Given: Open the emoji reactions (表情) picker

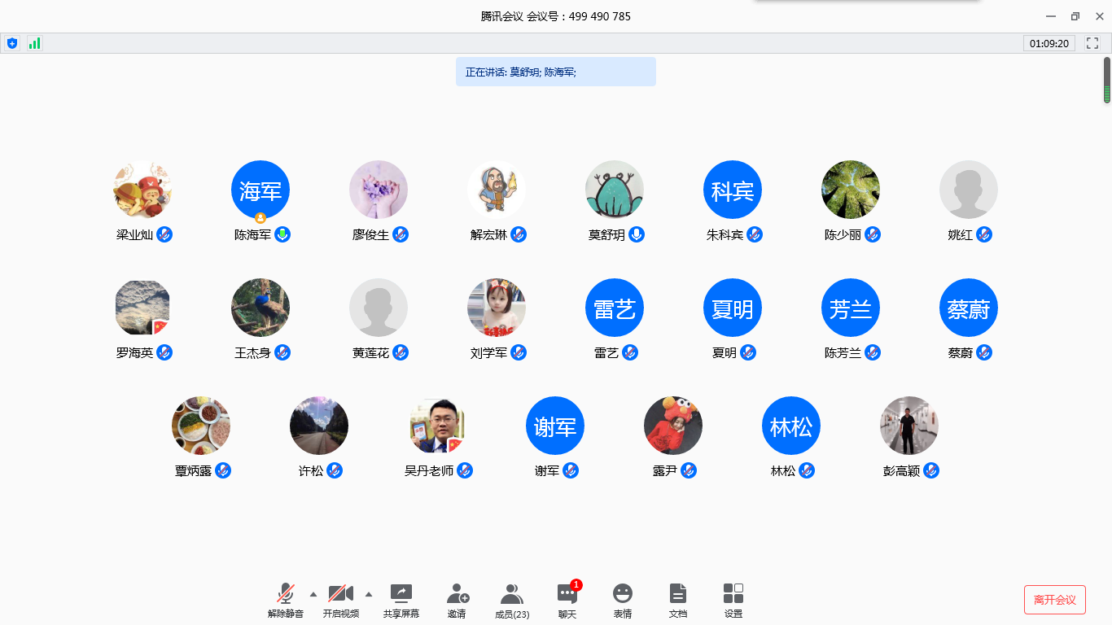Looking at the screenshot, I should pyautogui.click(x=623, y=593).
